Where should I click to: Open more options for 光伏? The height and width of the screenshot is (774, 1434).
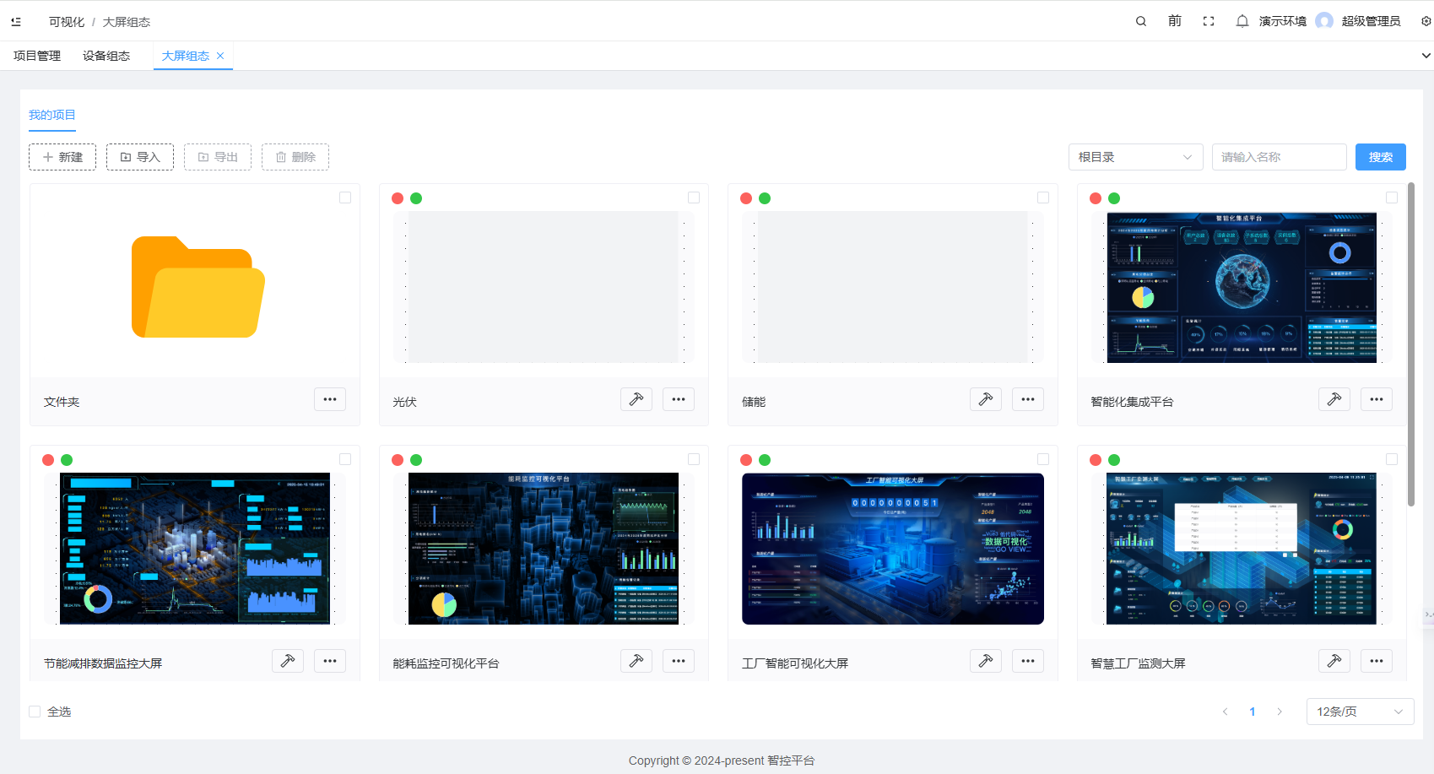click(x=679, y=399)
